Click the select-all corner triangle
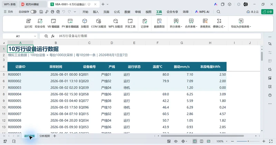Viewport: 276px width, 145px height. (x=4, y=43)
